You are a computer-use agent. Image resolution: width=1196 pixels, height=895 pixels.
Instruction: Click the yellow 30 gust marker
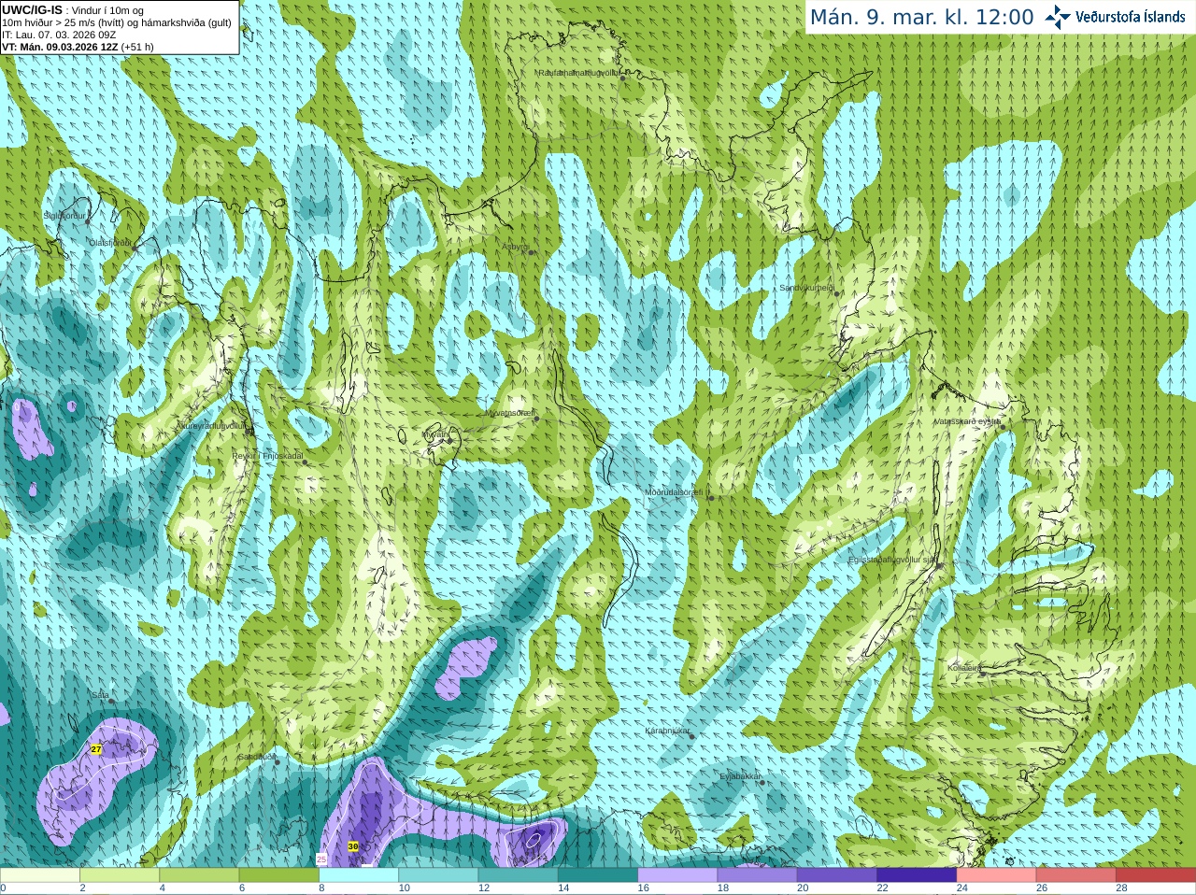353,846
